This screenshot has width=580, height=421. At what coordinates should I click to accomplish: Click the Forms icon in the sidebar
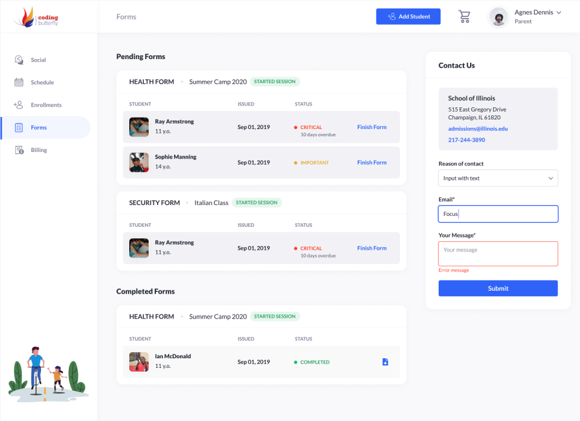point(18,127)
